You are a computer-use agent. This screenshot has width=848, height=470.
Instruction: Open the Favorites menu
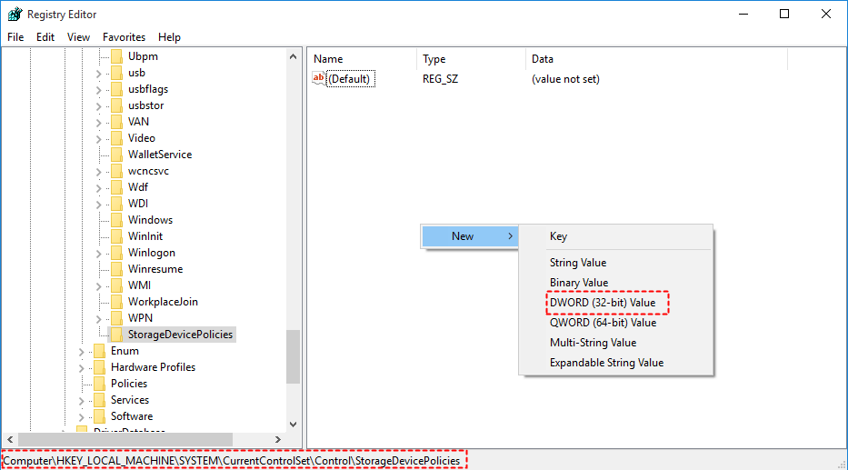point(124,36)
